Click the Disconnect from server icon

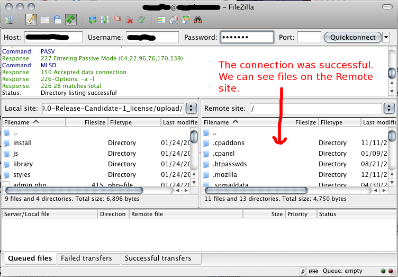[x=129, y=20]
